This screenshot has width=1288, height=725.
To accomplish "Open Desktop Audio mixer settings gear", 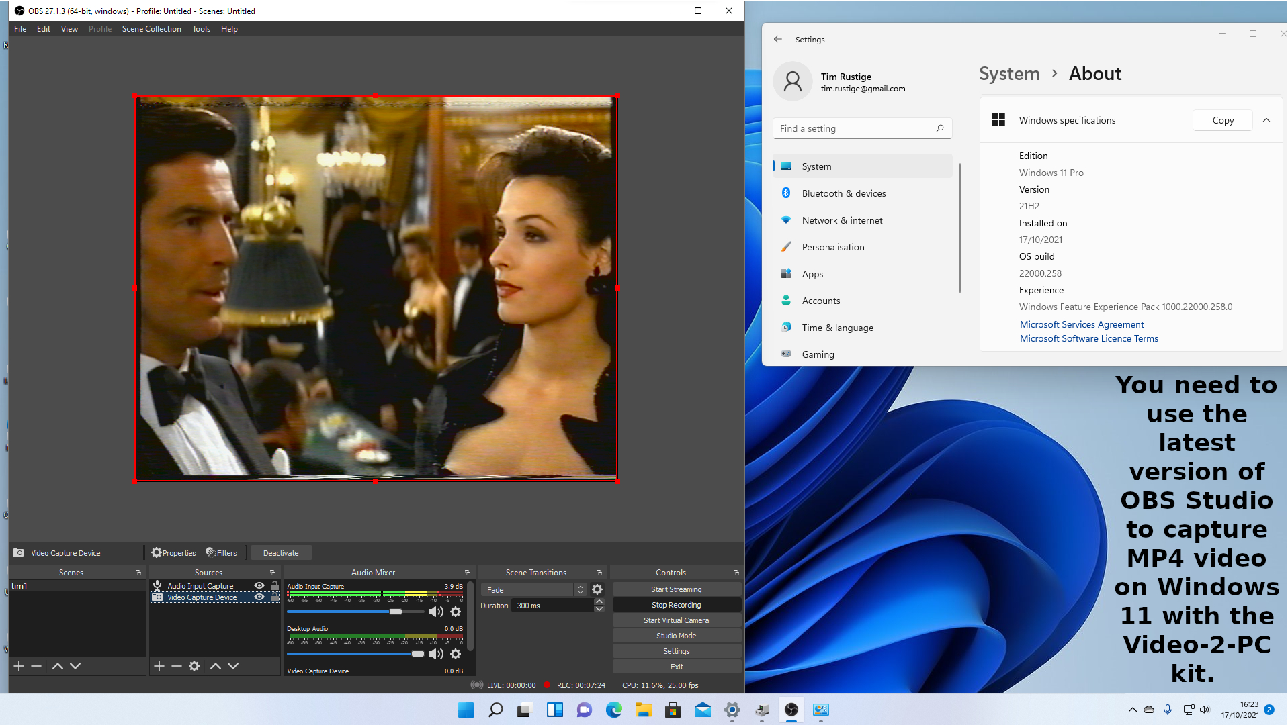I will tap(456, 654).
